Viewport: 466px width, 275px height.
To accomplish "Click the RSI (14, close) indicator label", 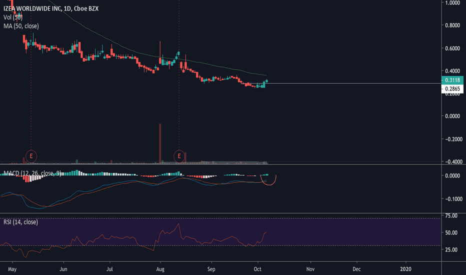I will 20,222.
